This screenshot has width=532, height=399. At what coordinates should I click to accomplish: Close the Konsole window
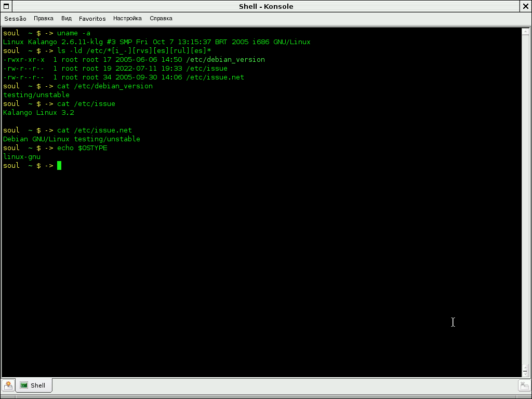coord(526,6)
